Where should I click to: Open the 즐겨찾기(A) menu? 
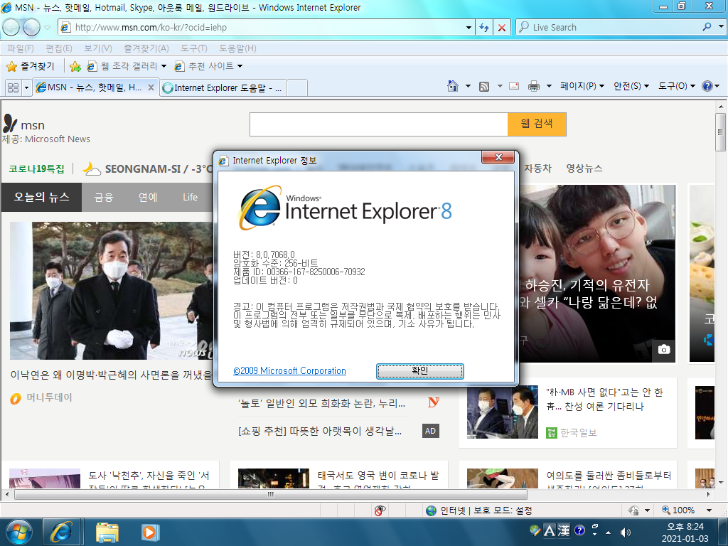click(146, 48)
